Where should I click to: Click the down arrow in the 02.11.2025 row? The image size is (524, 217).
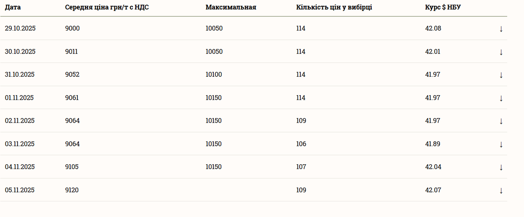tap(501, 121)
